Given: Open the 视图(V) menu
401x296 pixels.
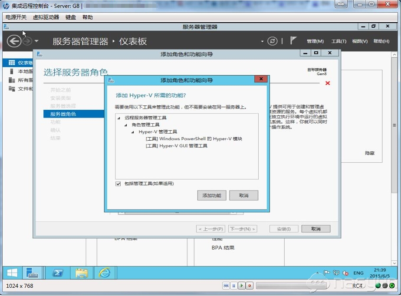Looking at the screenshot, I should tap(360, 41).
